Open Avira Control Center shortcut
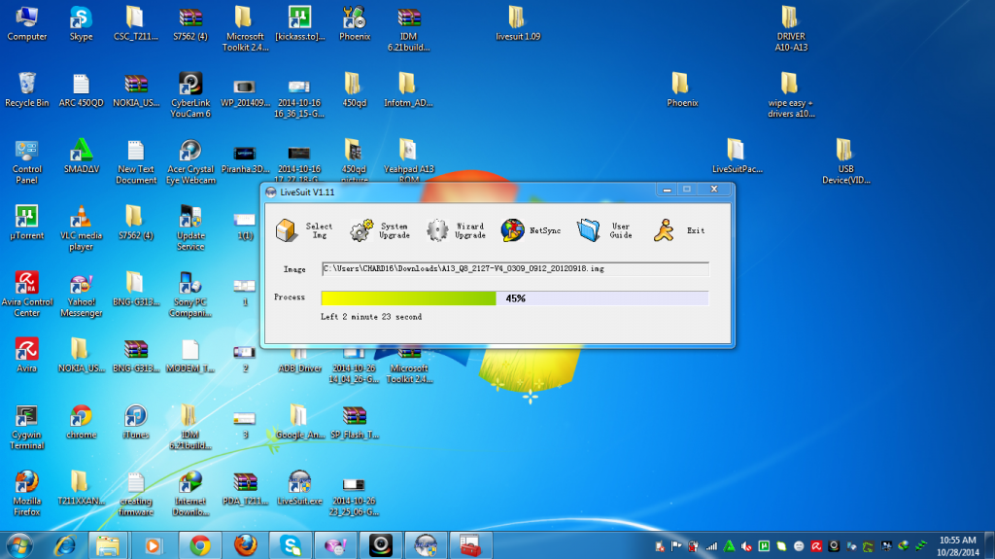This screenshot has width=995, height=559. [26, 294]
